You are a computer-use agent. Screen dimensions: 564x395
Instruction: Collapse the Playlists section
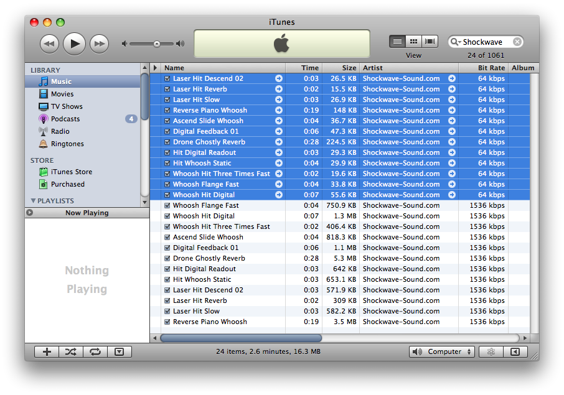[x=34, y=201]
